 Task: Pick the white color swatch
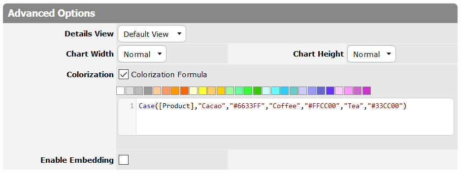pos(121,90)
